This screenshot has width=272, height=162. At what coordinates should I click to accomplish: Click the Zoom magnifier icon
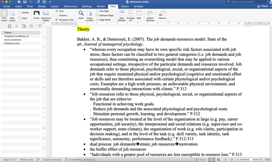[81, 13]
